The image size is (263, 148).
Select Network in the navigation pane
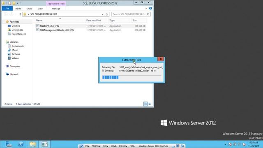(14, 74)
